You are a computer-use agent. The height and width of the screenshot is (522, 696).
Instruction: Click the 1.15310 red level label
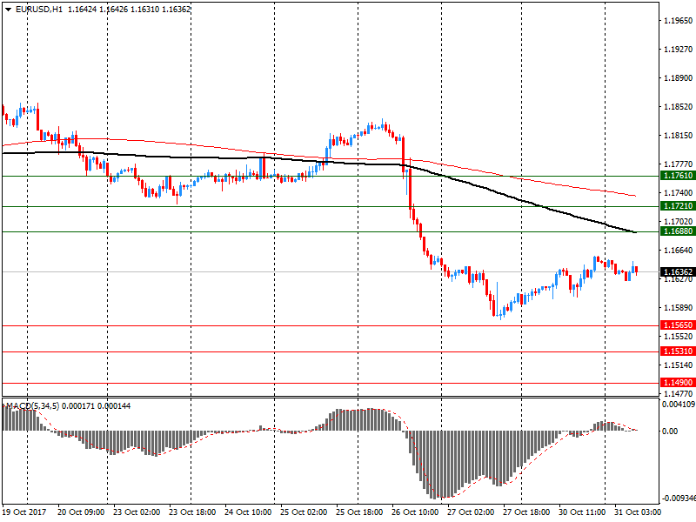678,351
